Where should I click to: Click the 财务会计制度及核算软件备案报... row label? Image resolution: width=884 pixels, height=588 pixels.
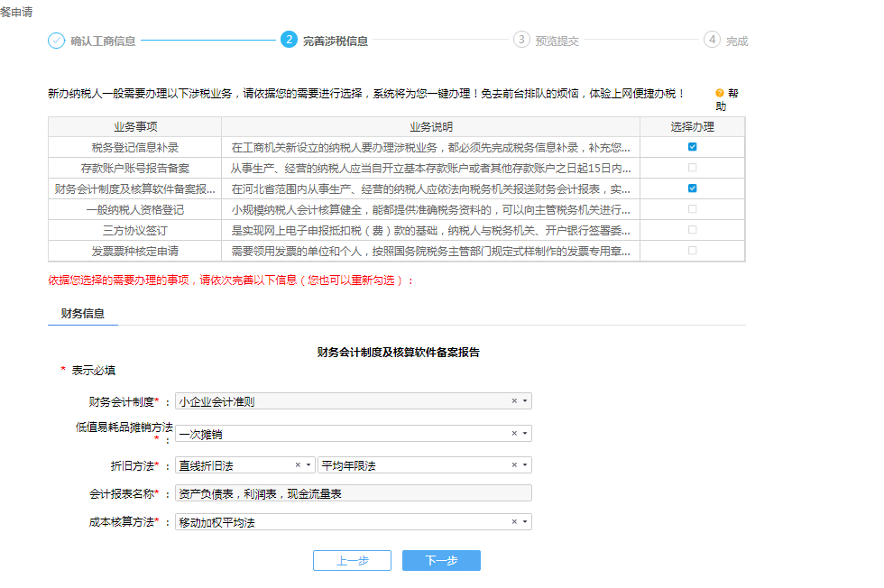tap(135, 189)
